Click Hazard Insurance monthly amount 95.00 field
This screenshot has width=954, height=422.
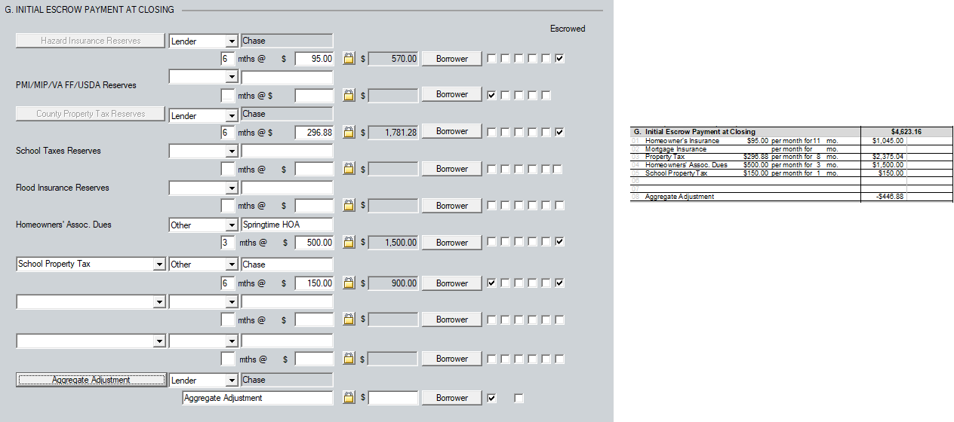coord(314,58)
